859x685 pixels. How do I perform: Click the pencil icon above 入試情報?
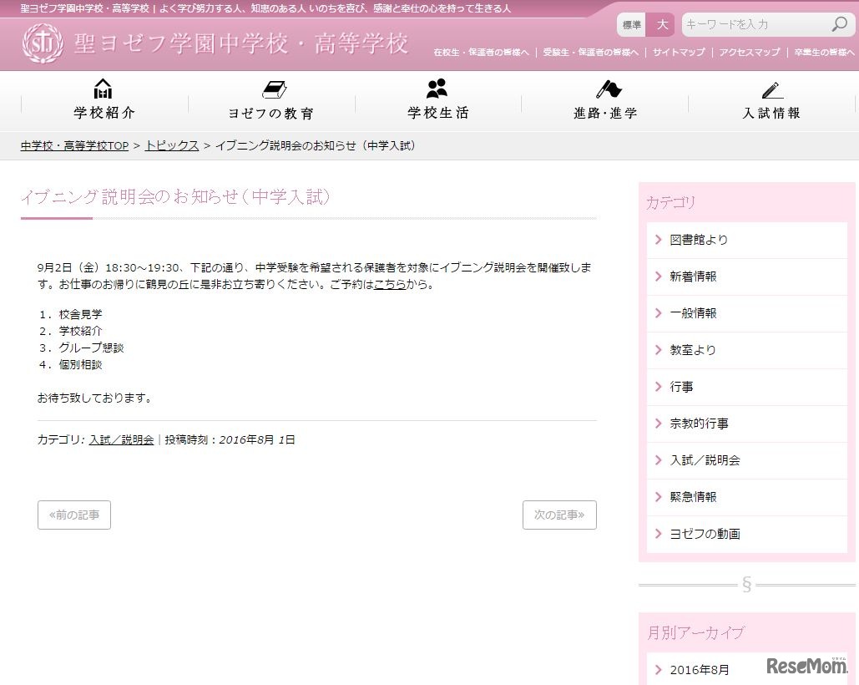(772, 89)
